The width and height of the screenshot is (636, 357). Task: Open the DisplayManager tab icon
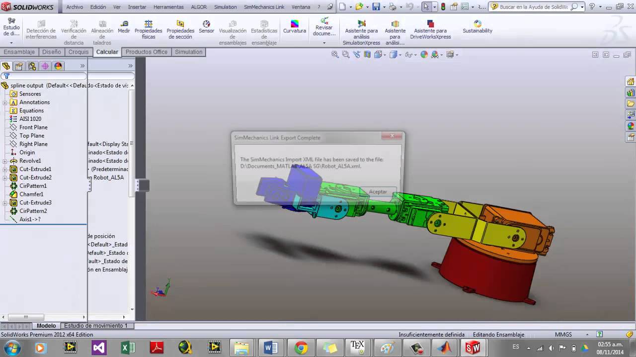pos(58,66)
